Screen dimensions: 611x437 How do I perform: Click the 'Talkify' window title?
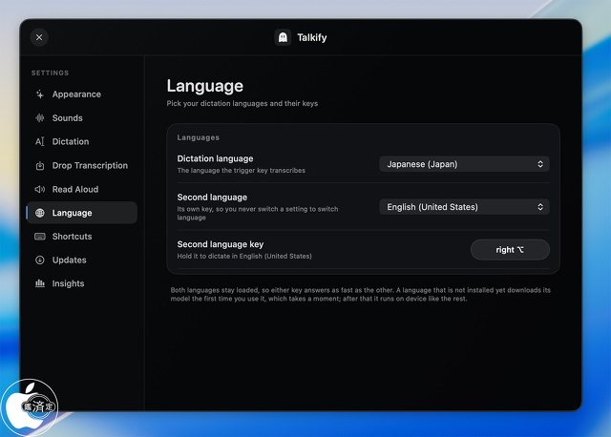(312, 37)
